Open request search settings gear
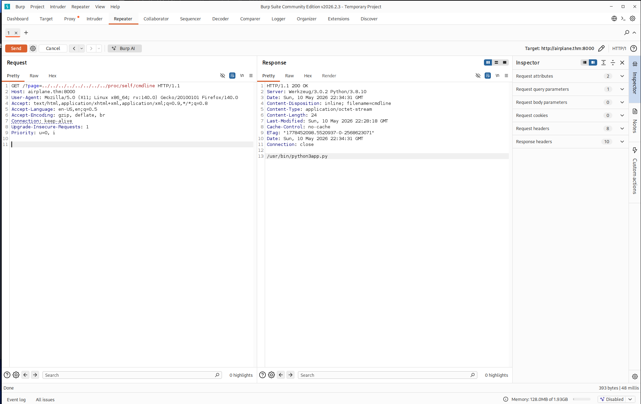Viewport: 641px width, 404px height. click(x=16, y=375)
